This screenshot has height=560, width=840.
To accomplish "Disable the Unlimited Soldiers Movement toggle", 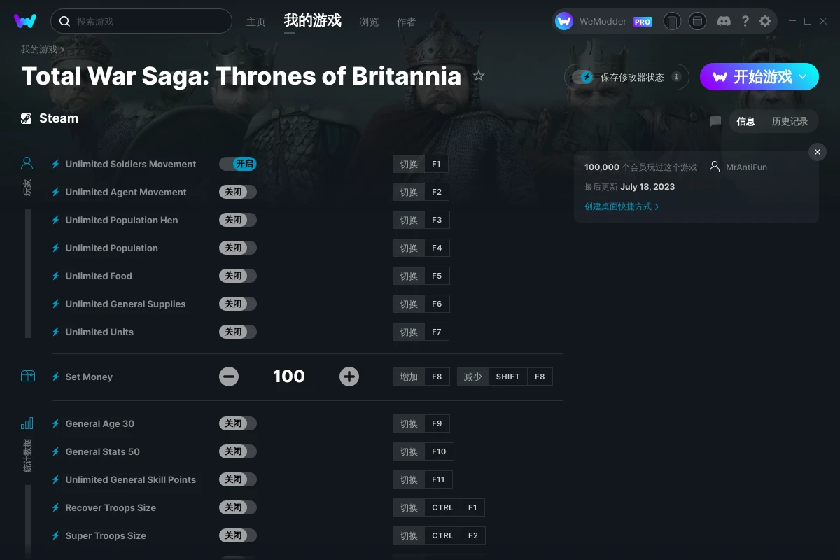I will (x=238, y=164).
